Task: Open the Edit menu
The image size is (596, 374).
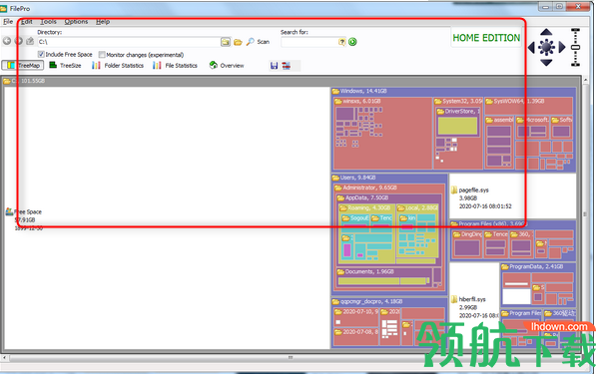Action: pyautogui.click(x=27, y=22)
